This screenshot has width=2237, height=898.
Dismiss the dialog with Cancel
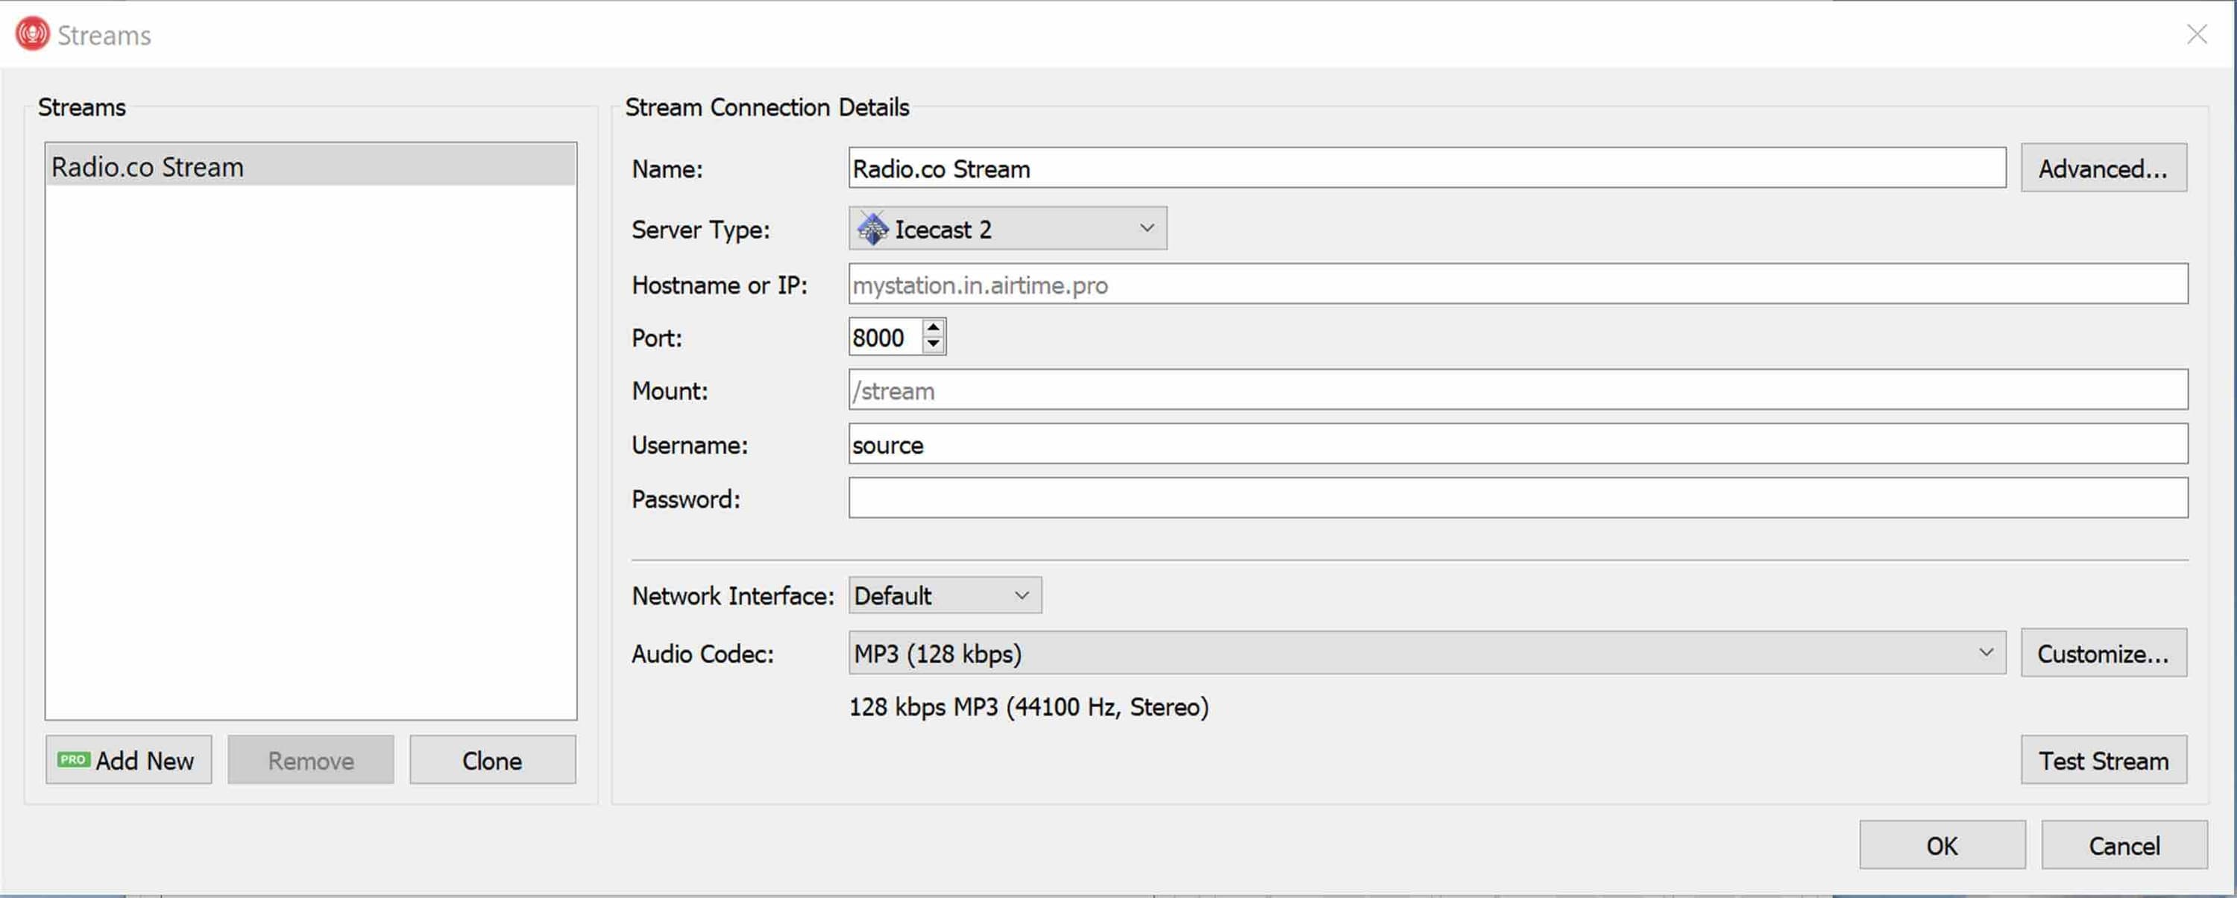coord(2124,844)
